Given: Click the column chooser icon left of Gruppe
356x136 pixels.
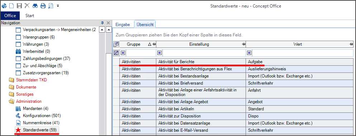Looking at the screenshot, I should 116,44.
